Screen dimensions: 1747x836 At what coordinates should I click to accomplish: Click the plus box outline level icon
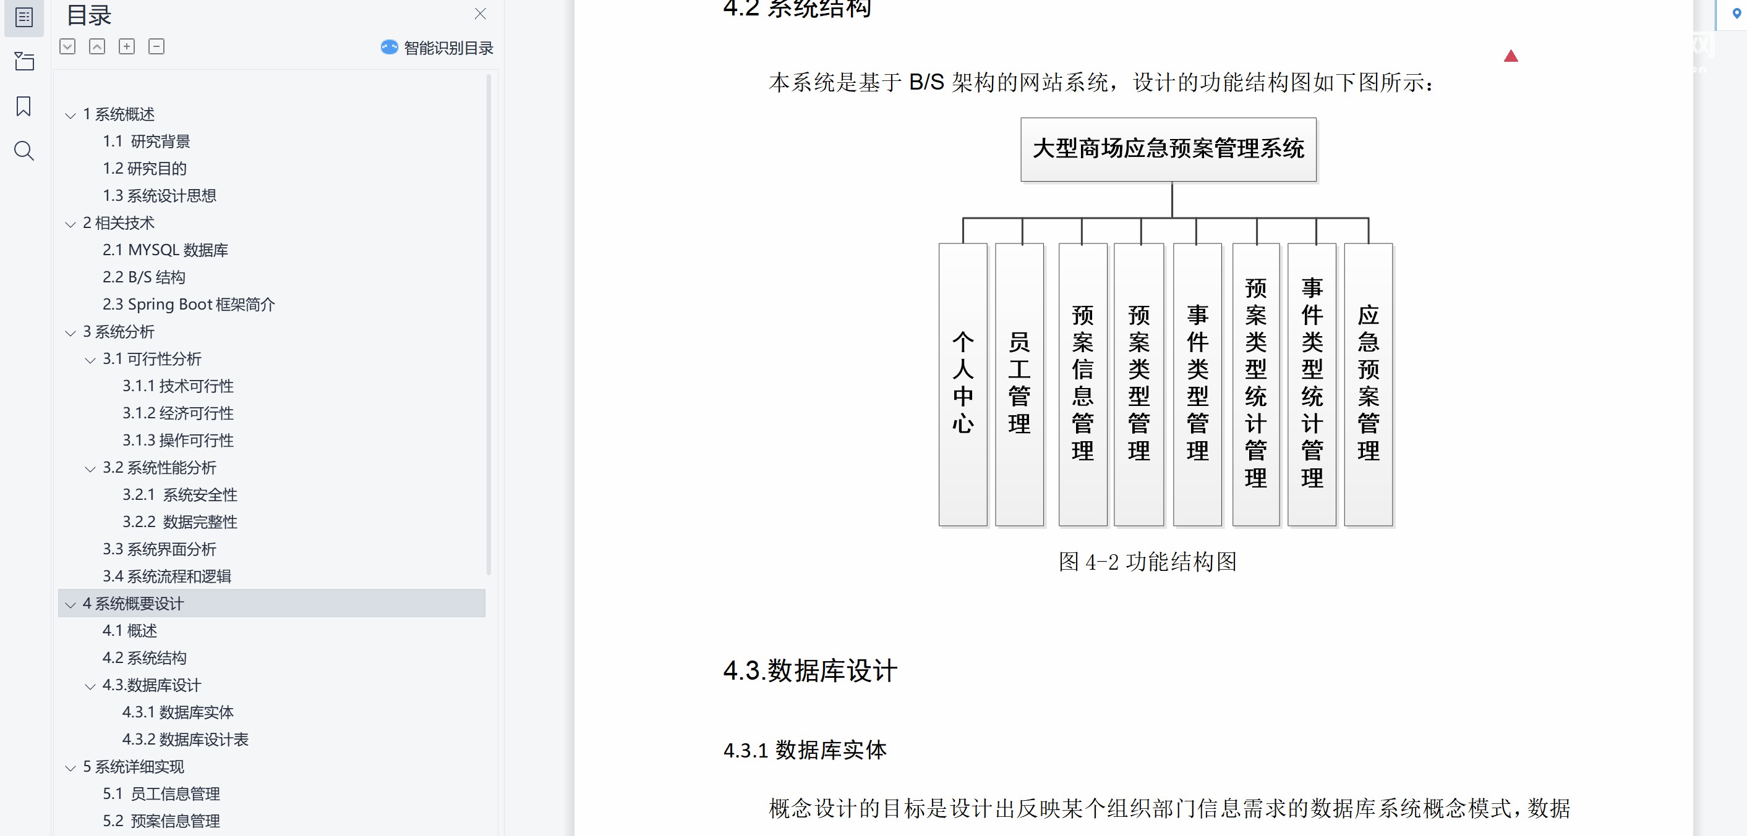(x=127, y=47)
